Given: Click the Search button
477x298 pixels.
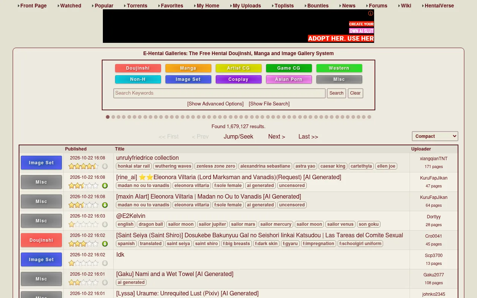Looking at the screenshot, I should coord(337,93).
